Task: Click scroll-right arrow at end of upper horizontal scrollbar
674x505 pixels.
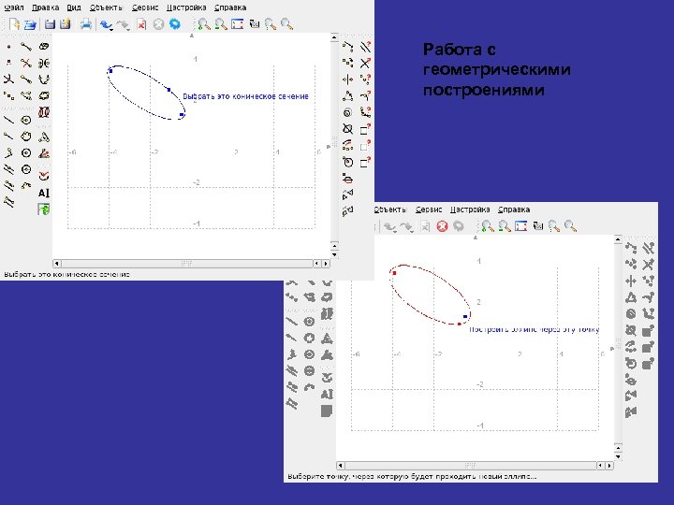Action: click(x=326, y=263)
